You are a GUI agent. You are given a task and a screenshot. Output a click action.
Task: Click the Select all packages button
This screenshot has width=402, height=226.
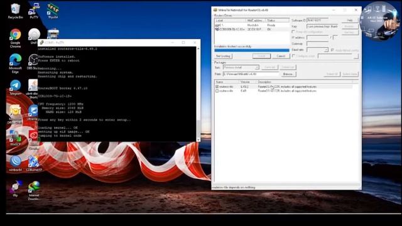(x=332, y=74)
